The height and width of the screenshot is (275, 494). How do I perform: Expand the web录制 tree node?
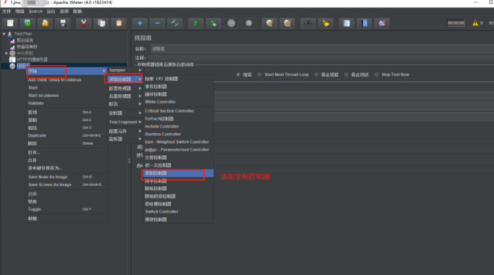pyautogui.click(x=7, y=53)
